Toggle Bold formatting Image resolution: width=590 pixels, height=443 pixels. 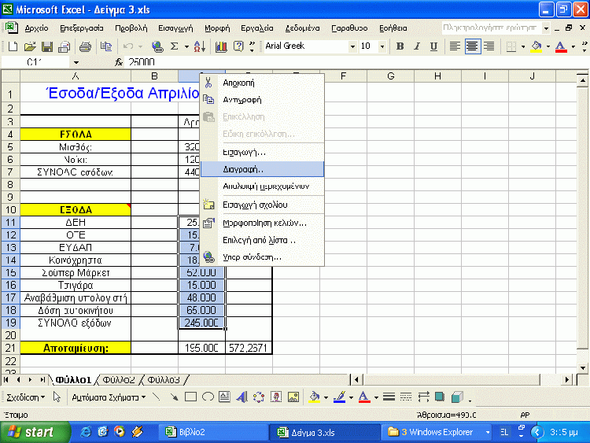pos(400,46)
